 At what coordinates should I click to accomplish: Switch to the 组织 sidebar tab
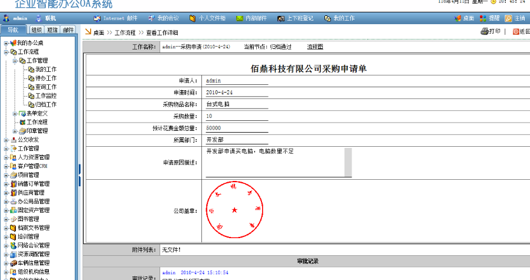(x=37, y=30)
